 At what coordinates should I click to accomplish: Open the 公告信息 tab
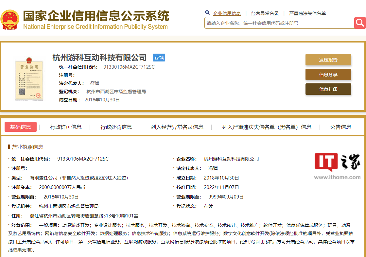(x=340, y=127)
